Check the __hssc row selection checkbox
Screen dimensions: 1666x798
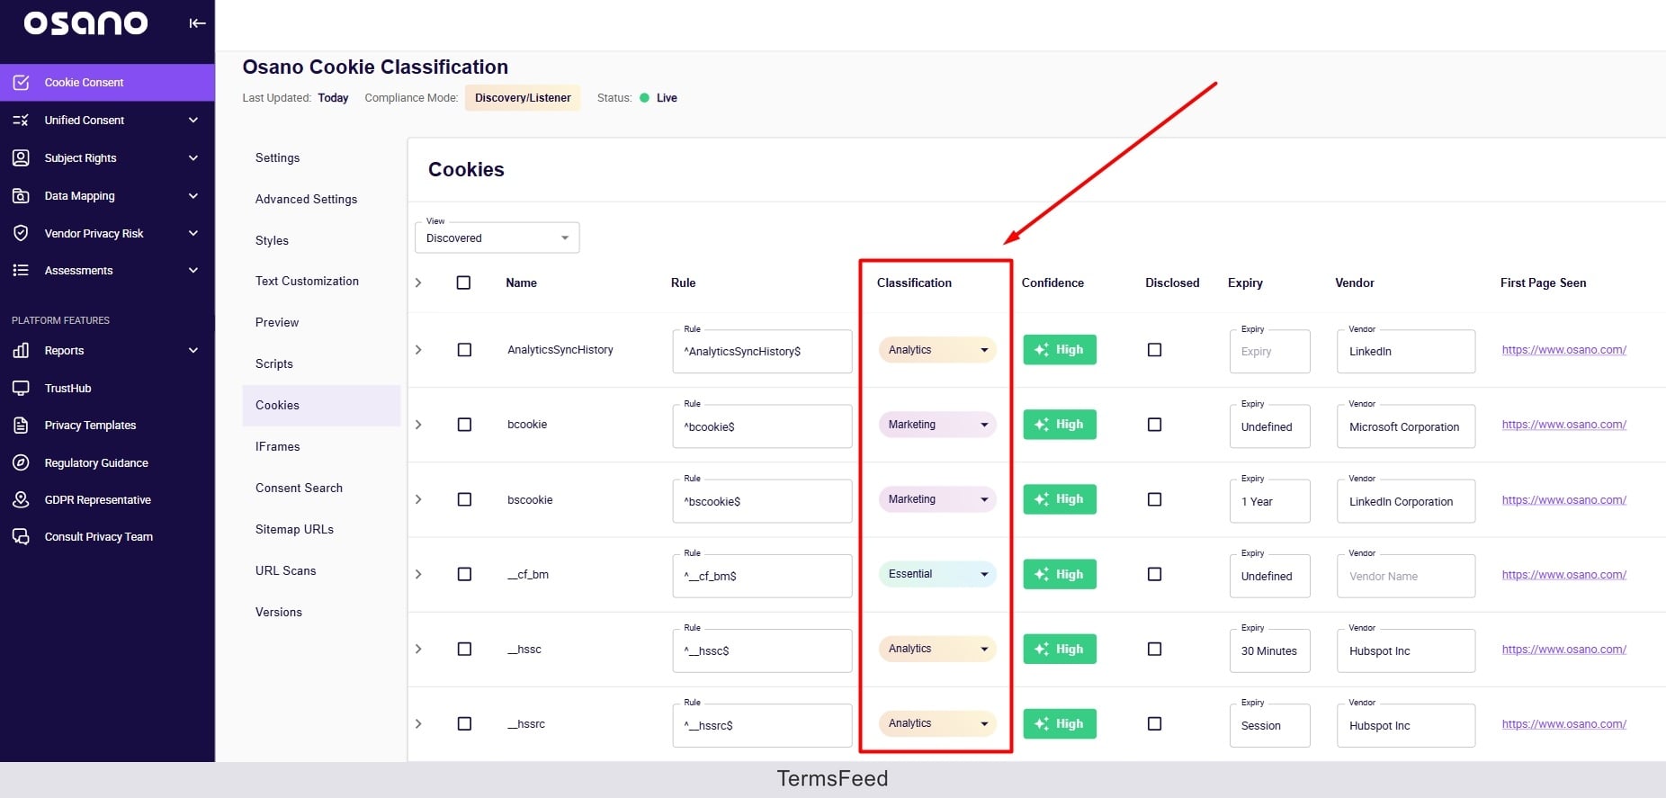pos(464,649)
